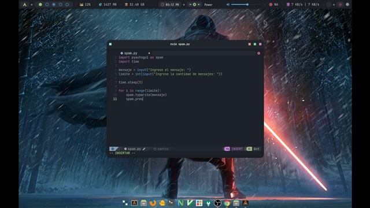Mute audio with the speaker icon
This screenshot has height=208, width=370.
click(x=228, y=5)
